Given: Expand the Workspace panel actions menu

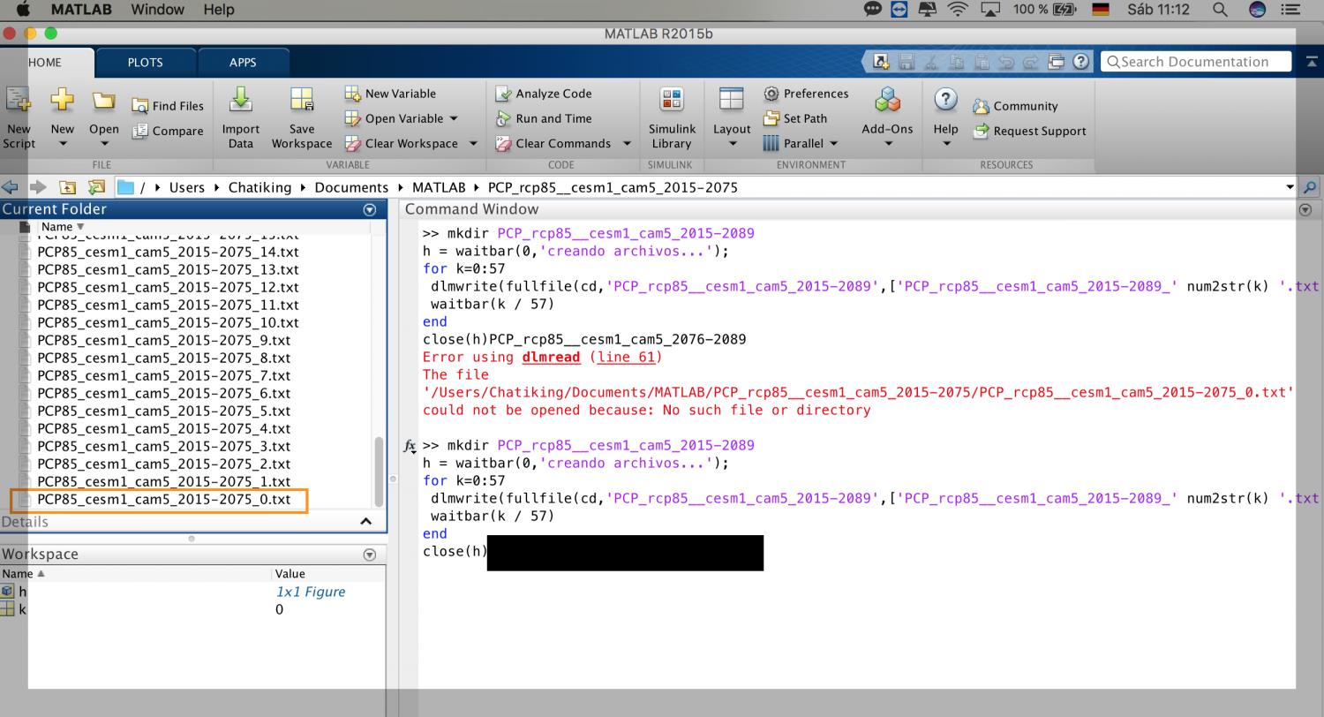Looking at the screenshot, I should coord(370,555).
